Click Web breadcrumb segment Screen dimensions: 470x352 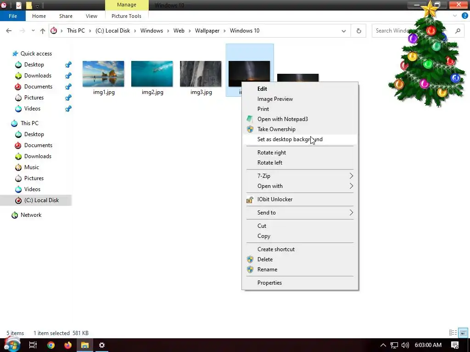tap(179, 31)
